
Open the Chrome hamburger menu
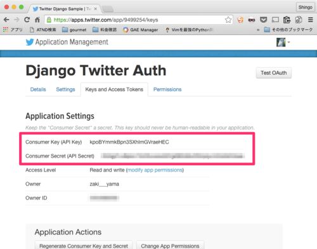(x=310, y=20)
